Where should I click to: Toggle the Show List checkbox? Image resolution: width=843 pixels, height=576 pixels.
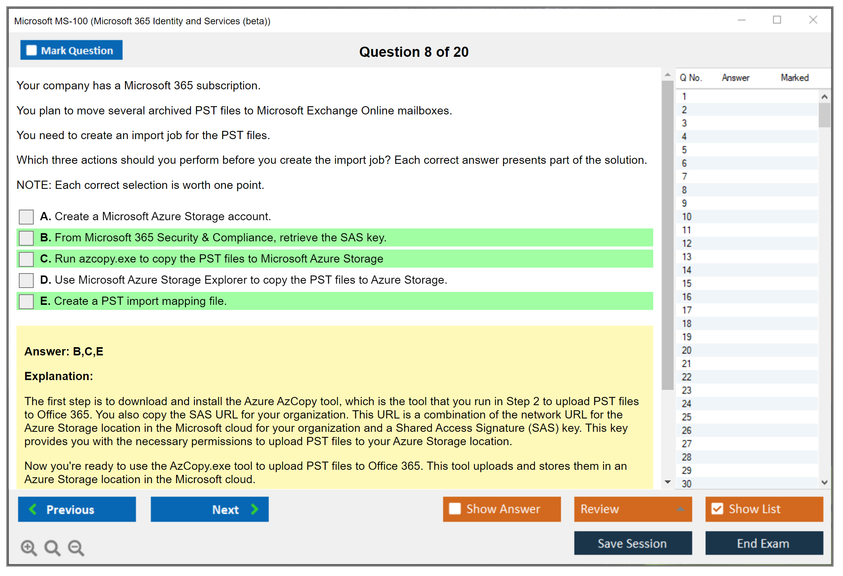tap(717, 509)
